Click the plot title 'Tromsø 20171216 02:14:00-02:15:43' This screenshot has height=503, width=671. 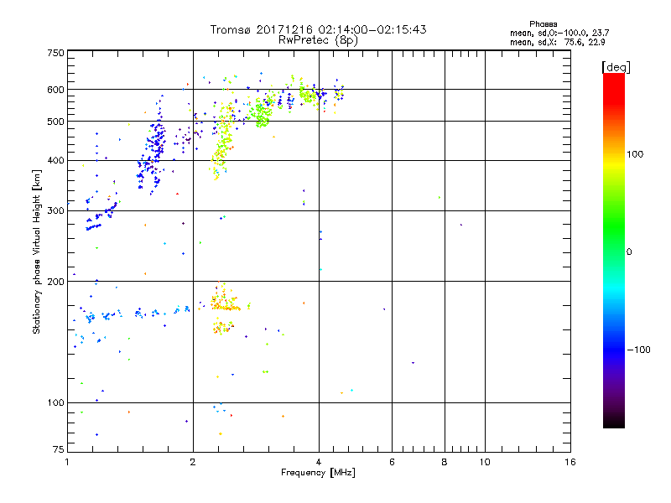click(318, 29)
